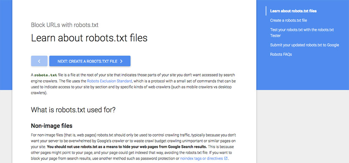The height and width of the screenshot is (163, 349).
Task: Click the 'What is robots.txt used for?' heading
Action: 73,110
